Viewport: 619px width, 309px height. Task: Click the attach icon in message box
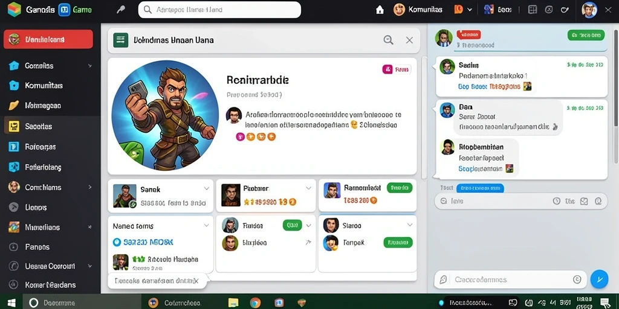[x=443, y=279]
